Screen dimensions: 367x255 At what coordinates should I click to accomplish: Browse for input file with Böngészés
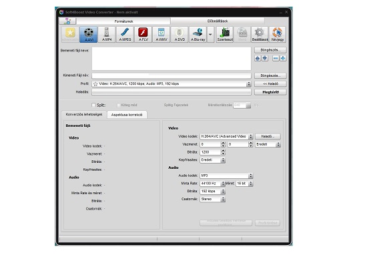(x=270, y=50)
